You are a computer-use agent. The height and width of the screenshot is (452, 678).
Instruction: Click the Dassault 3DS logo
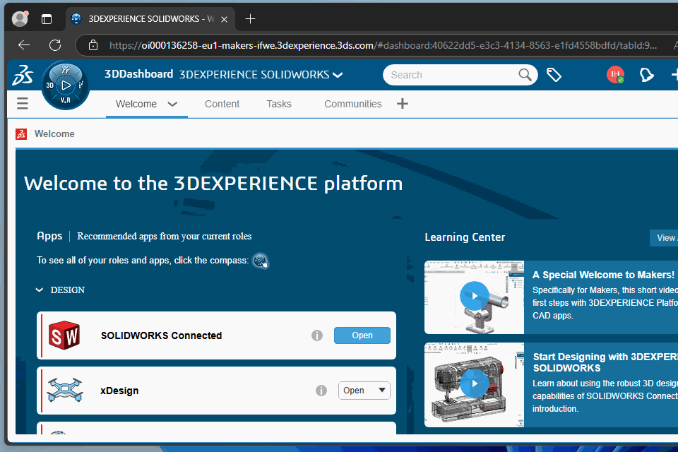click(x=23, y=76)
